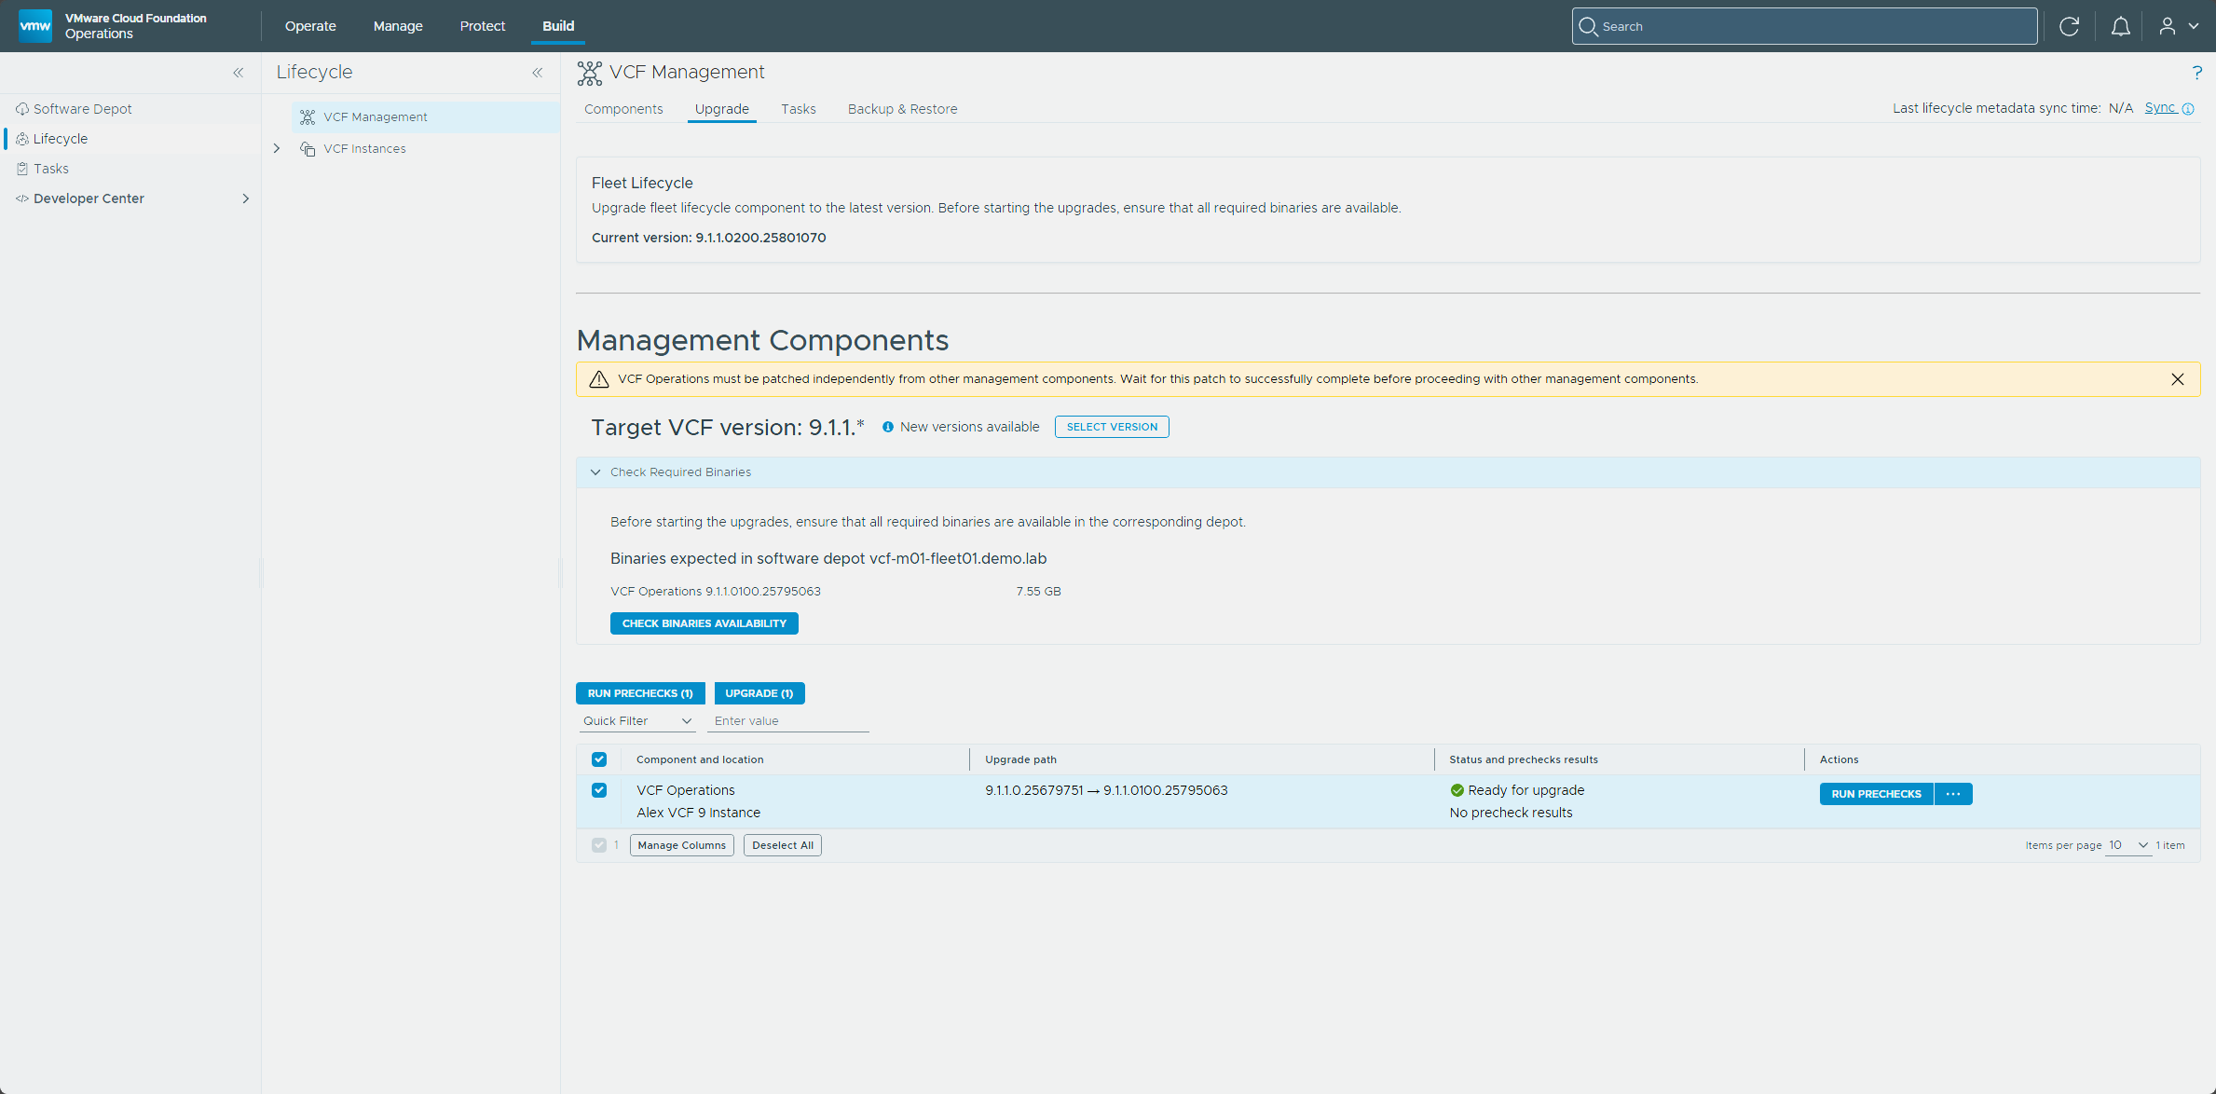Screen dimensions: 2216x1094
Task: Open the Manage menu
Action: click(398, 26)
